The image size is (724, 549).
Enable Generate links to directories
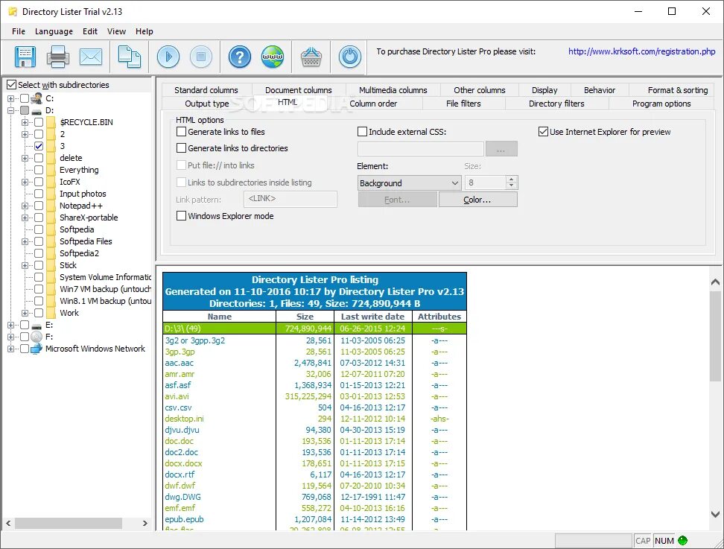182,148
